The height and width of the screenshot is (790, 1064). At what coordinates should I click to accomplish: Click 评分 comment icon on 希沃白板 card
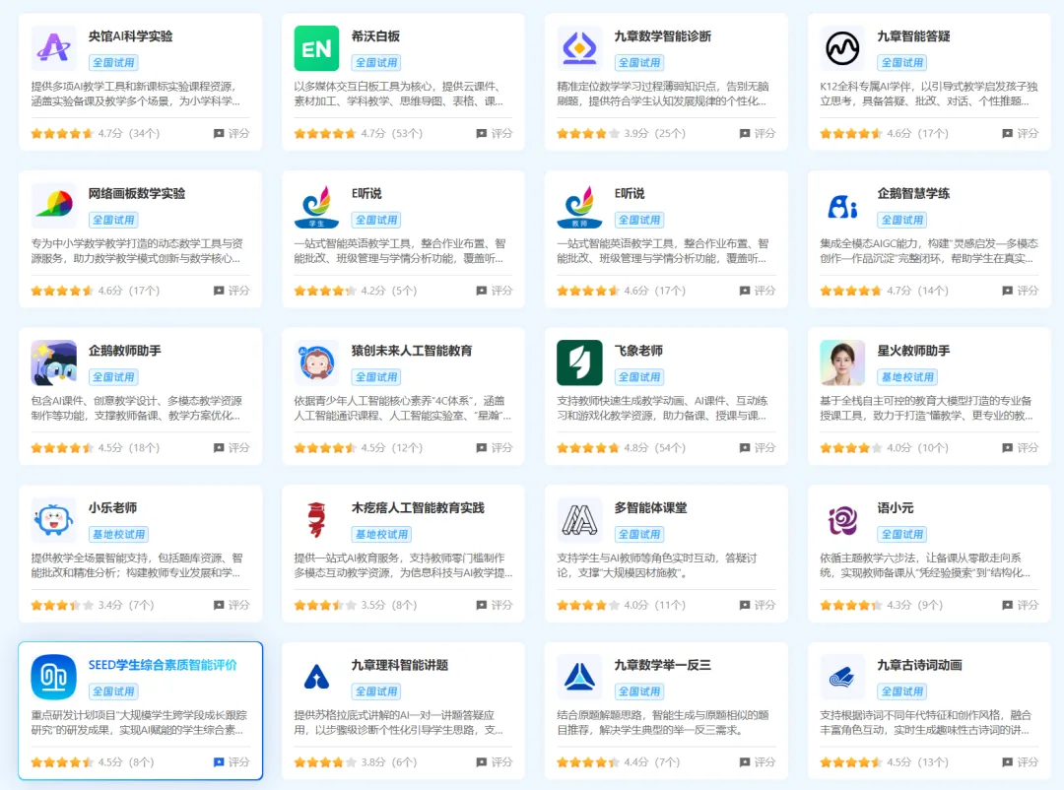(481, 133)
